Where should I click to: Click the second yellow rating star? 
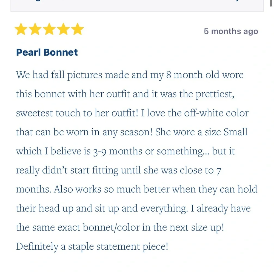point(35,29)
